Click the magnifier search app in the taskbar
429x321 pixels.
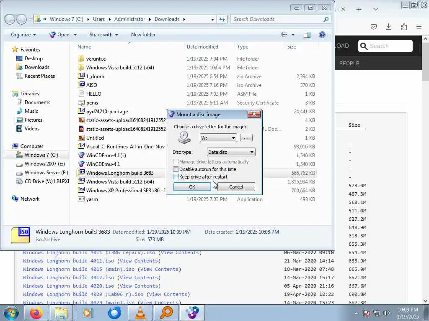(166, 313)
